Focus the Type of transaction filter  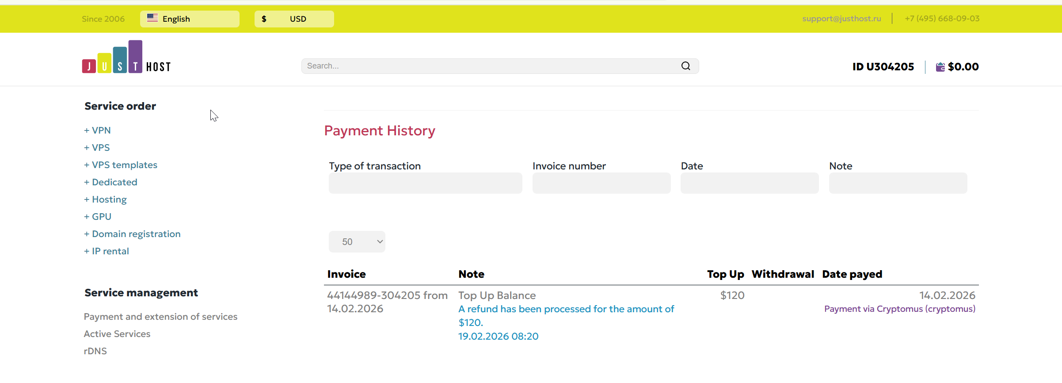pos(425,183)
